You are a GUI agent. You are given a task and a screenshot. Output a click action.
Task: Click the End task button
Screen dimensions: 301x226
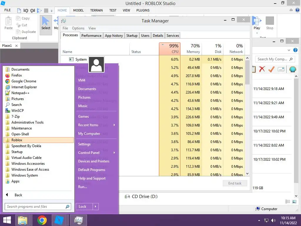235,183
